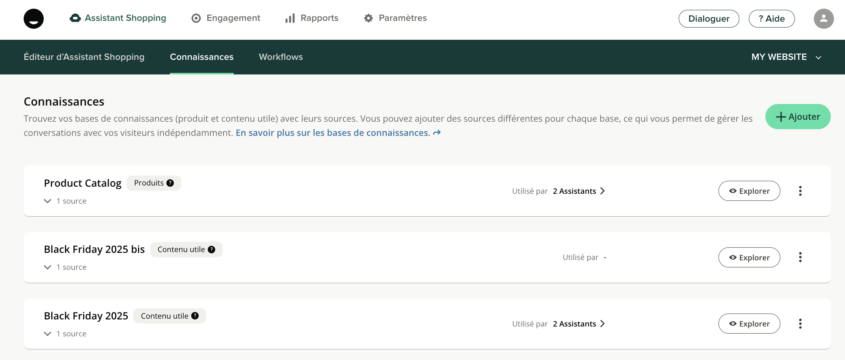
Task: Open three-dot menu for Product Catalog
Action: point(800,191)
